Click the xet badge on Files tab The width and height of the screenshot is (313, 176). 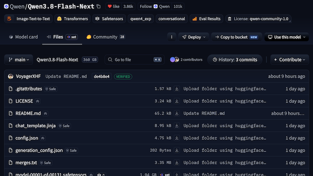point(72,37)
